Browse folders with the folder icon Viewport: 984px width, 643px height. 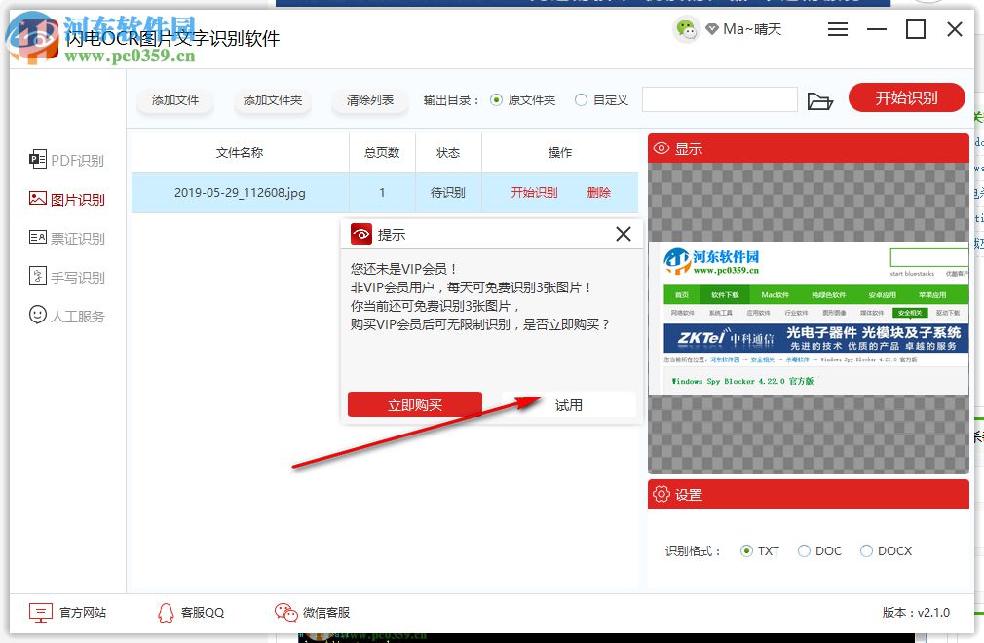819,99
